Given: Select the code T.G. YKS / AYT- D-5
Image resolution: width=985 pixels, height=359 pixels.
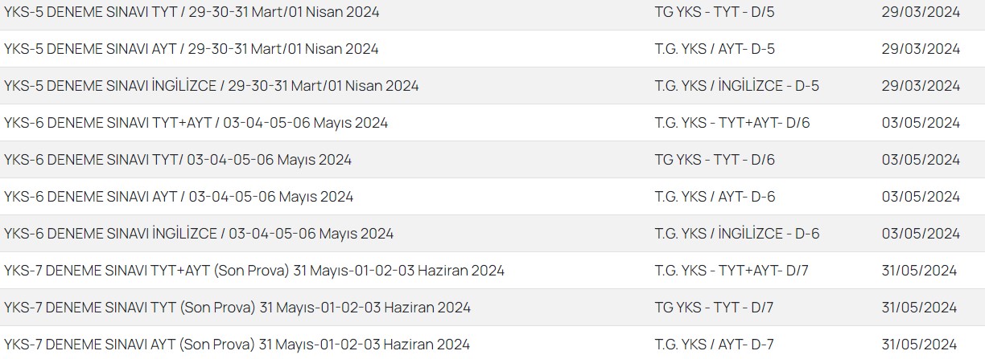Looking at the screenshot, I should 715,49.
